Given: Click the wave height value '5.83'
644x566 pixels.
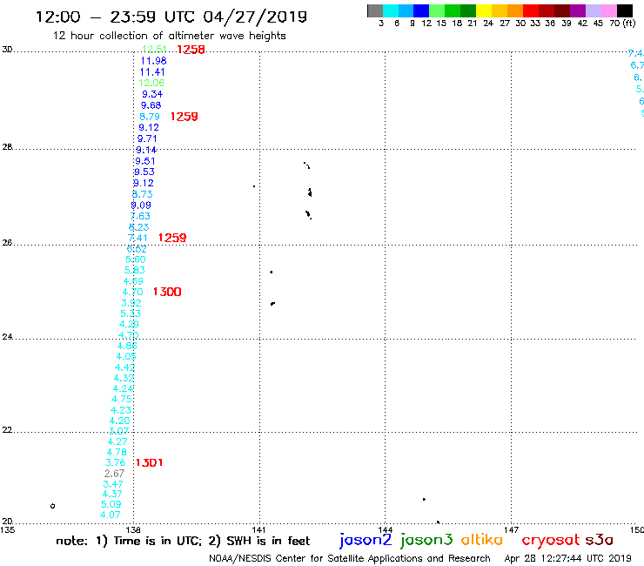Looking at the screenshot, I should [x=135, y=270].
